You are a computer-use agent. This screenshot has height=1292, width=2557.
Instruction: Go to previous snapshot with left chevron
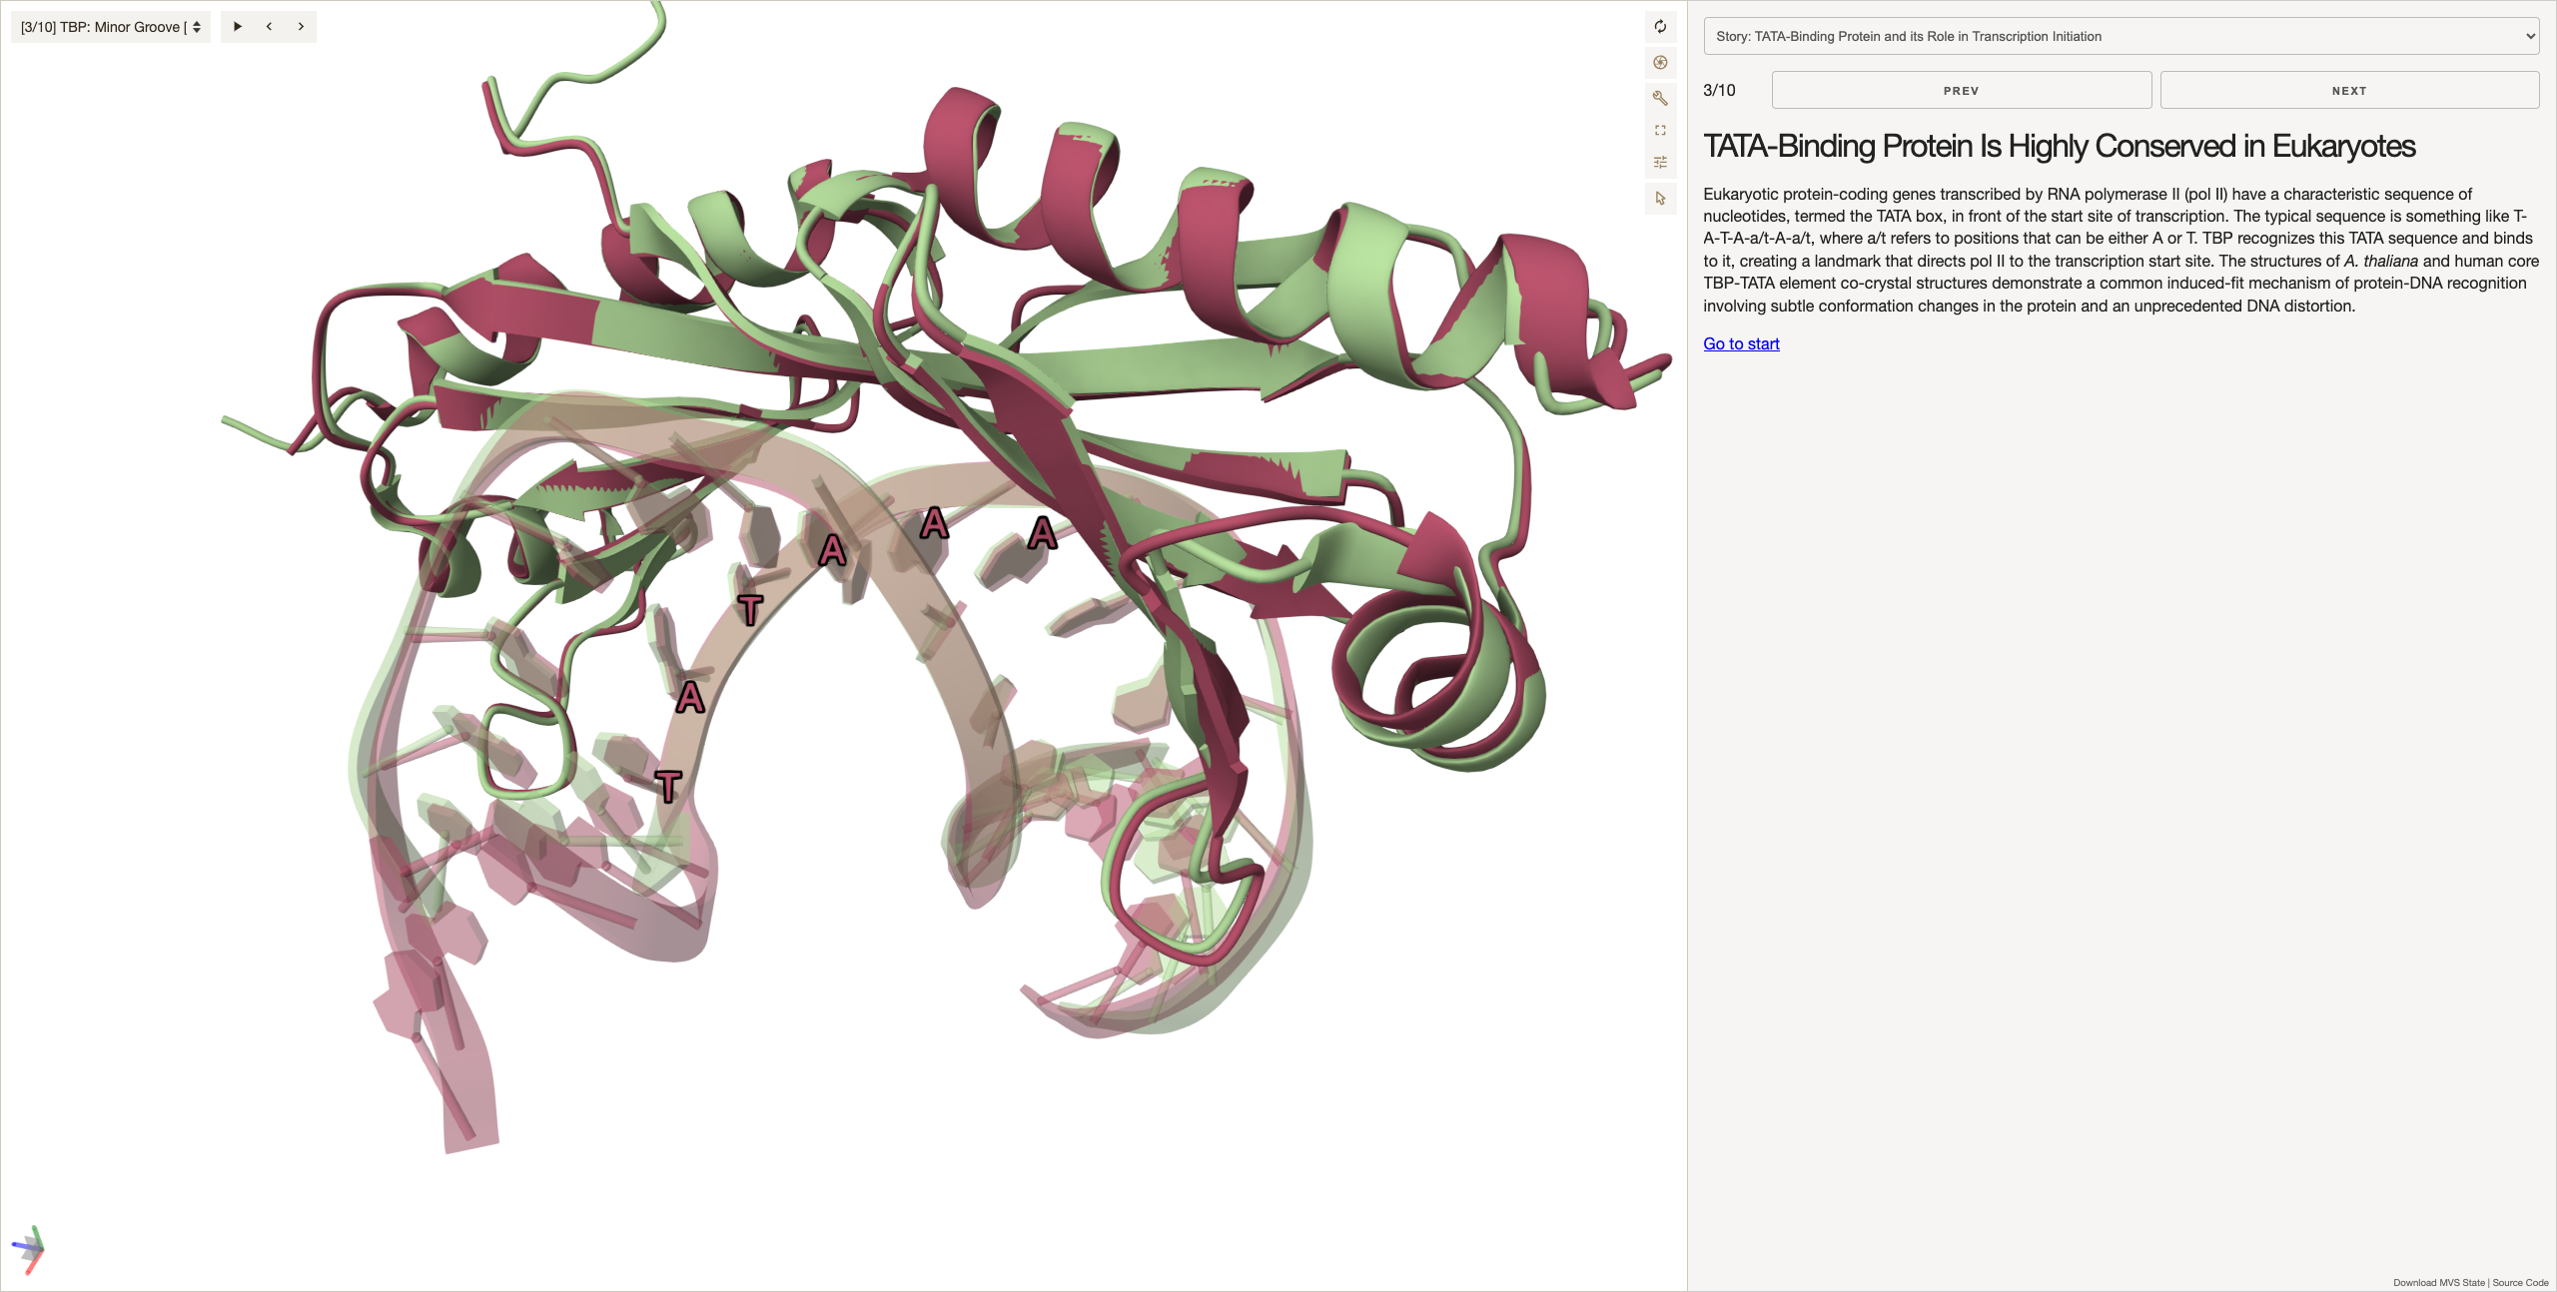pos(269,27)
